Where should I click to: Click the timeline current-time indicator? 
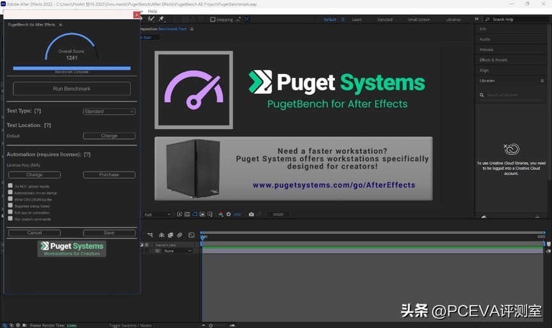click(x=202, y=237)
